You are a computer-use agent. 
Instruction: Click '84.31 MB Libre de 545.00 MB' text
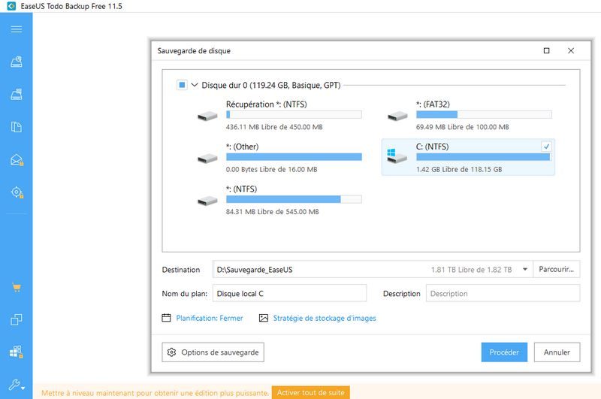tap(272, 212)
